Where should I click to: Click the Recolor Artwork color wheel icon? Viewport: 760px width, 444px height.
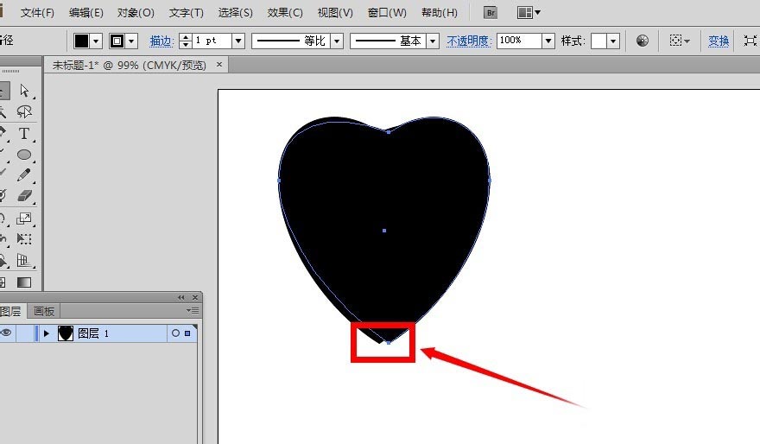pos(643,41)
